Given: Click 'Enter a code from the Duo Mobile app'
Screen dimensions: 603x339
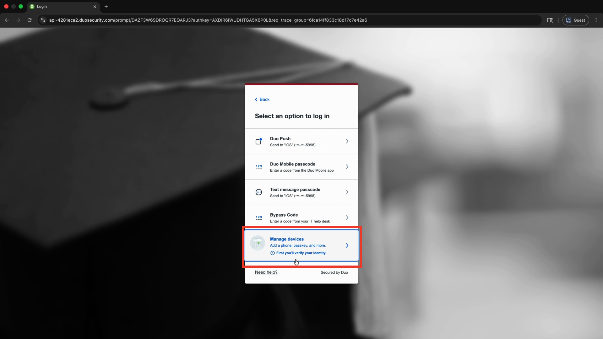Looking at the screenshot, I should point(302,170).
